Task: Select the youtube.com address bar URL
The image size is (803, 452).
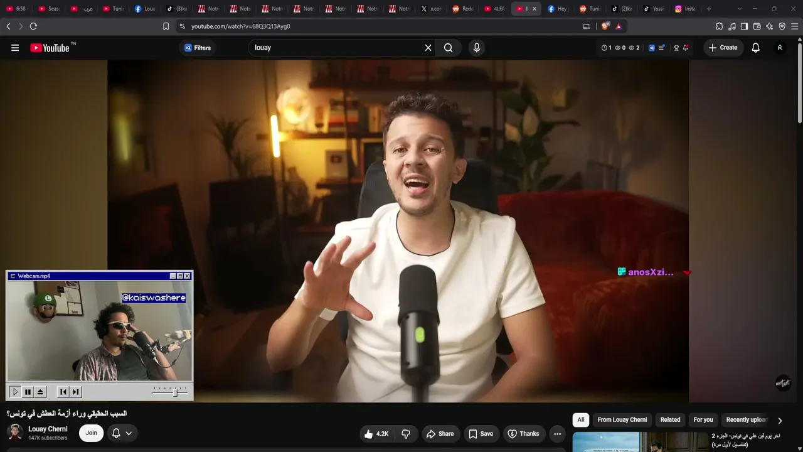Action: [241, 26]
